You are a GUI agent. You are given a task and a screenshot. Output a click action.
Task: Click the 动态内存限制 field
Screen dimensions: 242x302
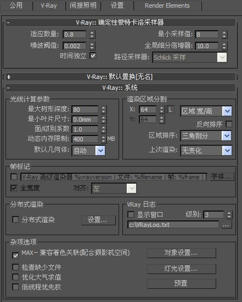[x=85, y=139]
